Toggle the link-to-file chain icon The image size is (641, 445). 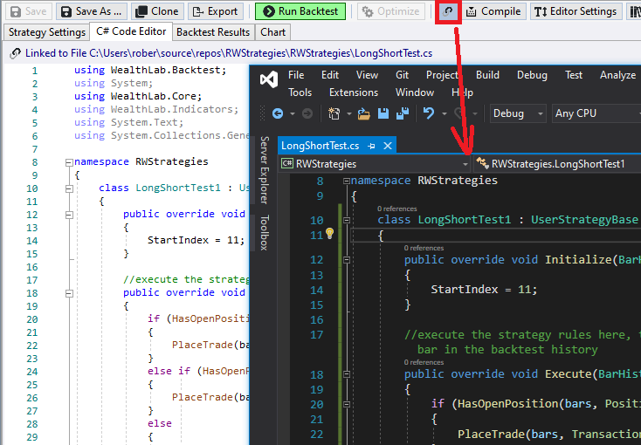click(448, 11)
